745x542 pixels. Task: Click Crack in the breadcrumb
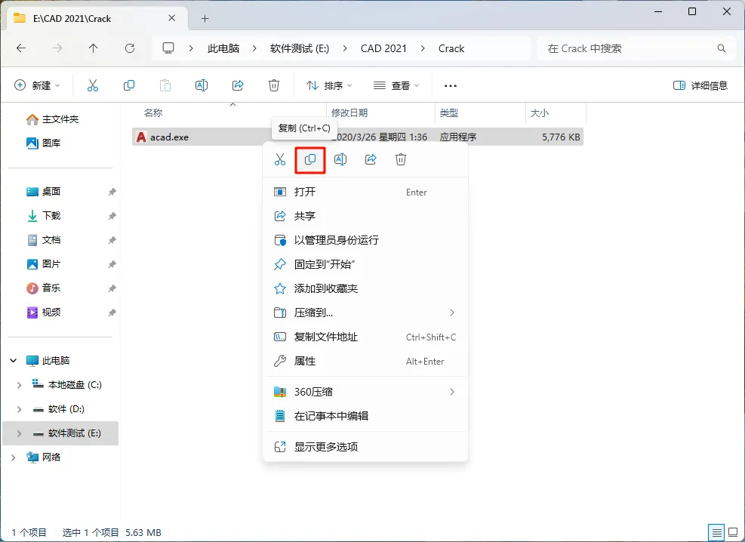451,48
